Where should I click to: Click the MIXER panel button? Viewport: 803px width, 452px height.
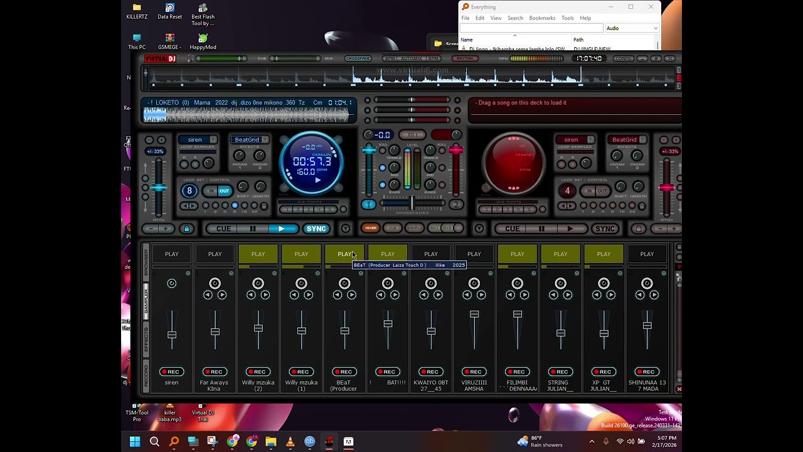click(371, 229)
